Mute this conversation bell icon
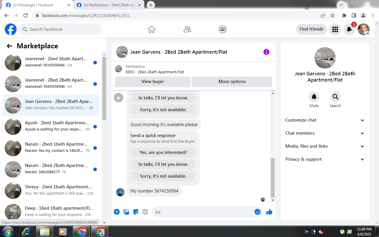The width and height of the screenshot is (379, 237). point(314,97)
